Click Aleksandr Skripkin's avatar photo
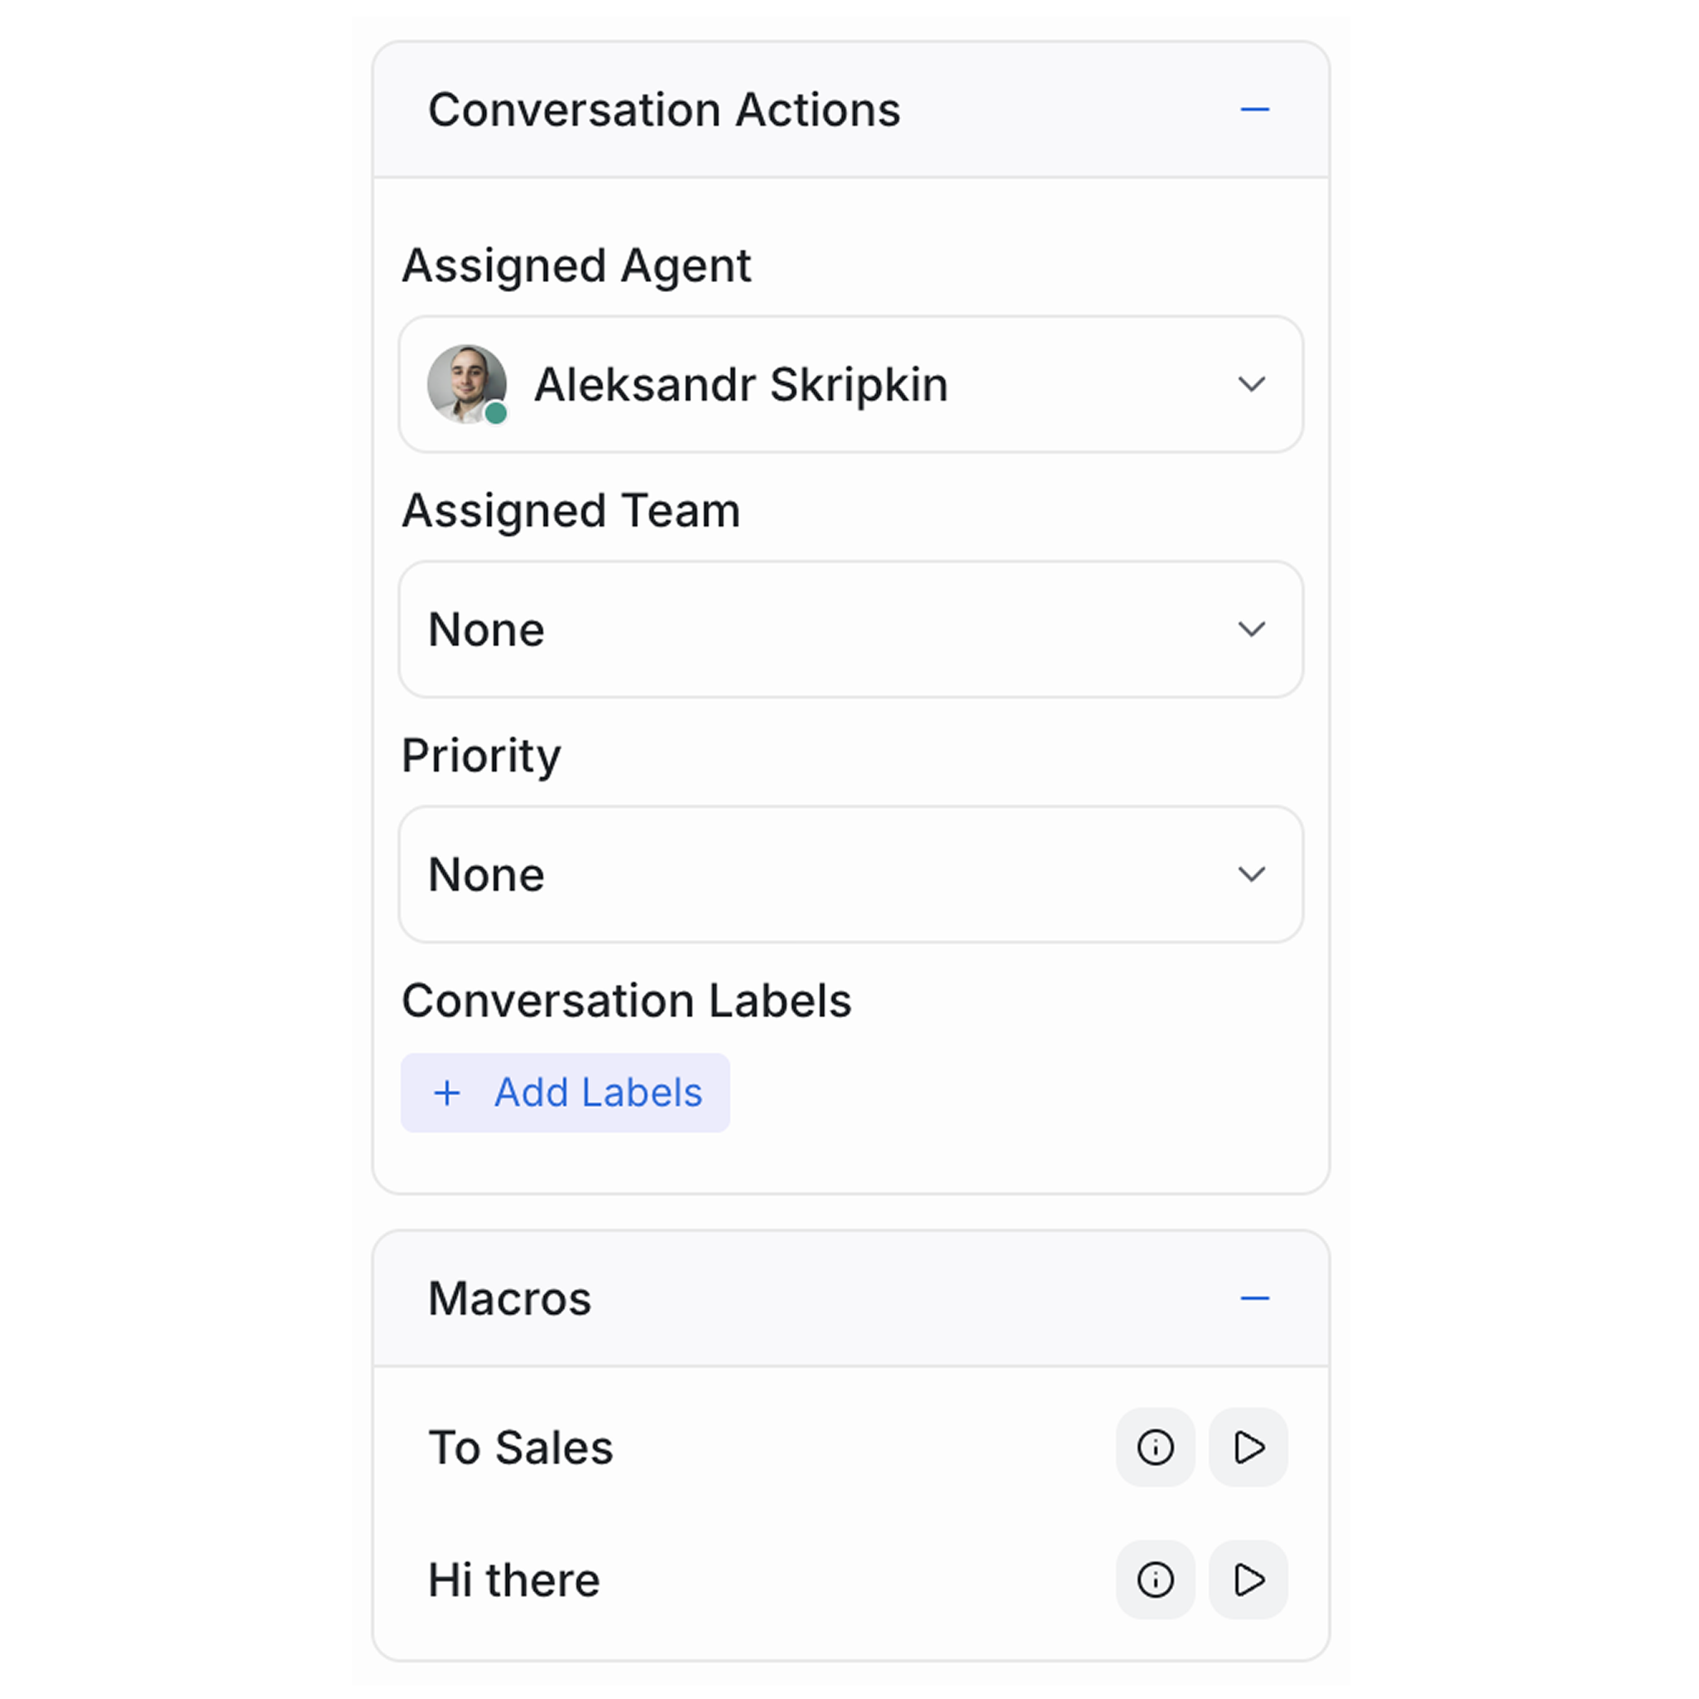The height and width of the screenshot is (1699, 1699). pos(465,382)
